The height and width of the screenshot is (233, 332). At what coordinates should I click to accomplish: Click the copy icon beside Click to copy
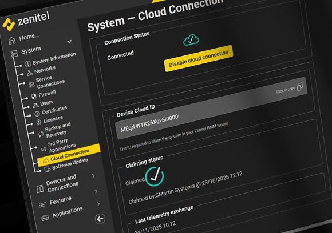coord(300,87)
